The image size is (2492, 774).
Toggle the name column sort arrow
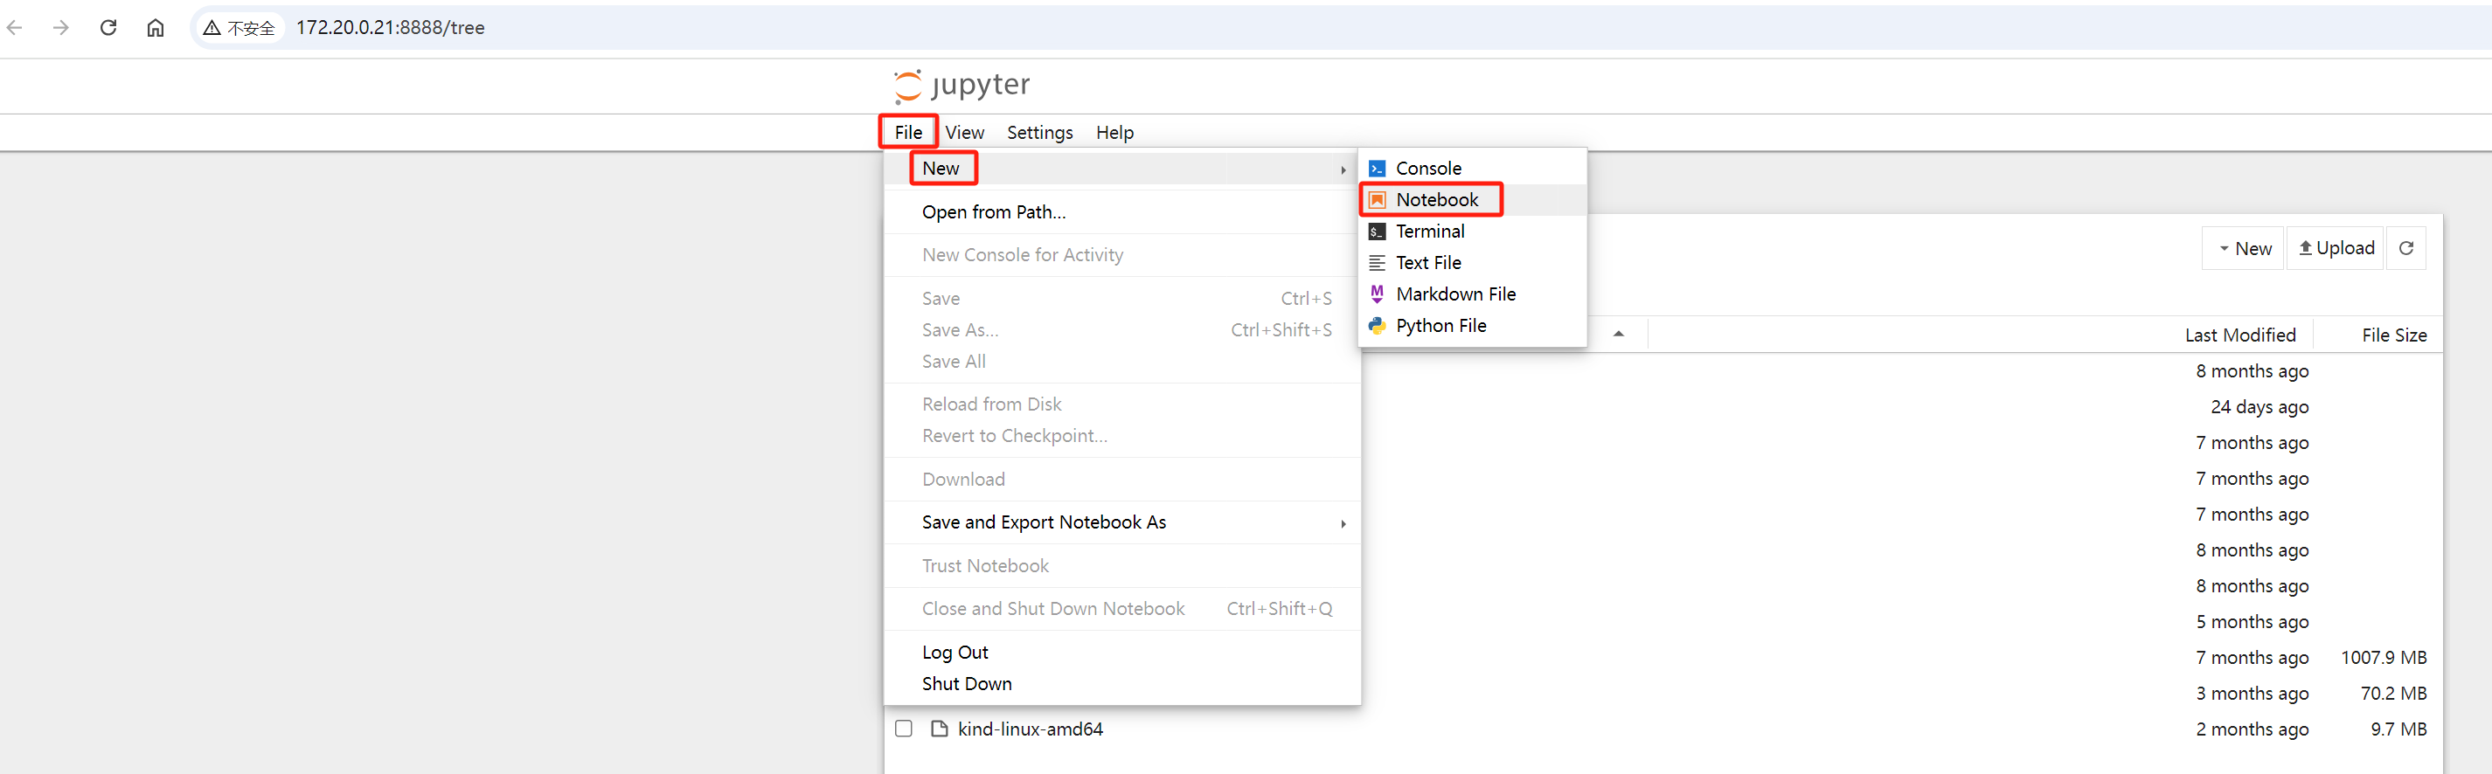(x=1617, y=335)
